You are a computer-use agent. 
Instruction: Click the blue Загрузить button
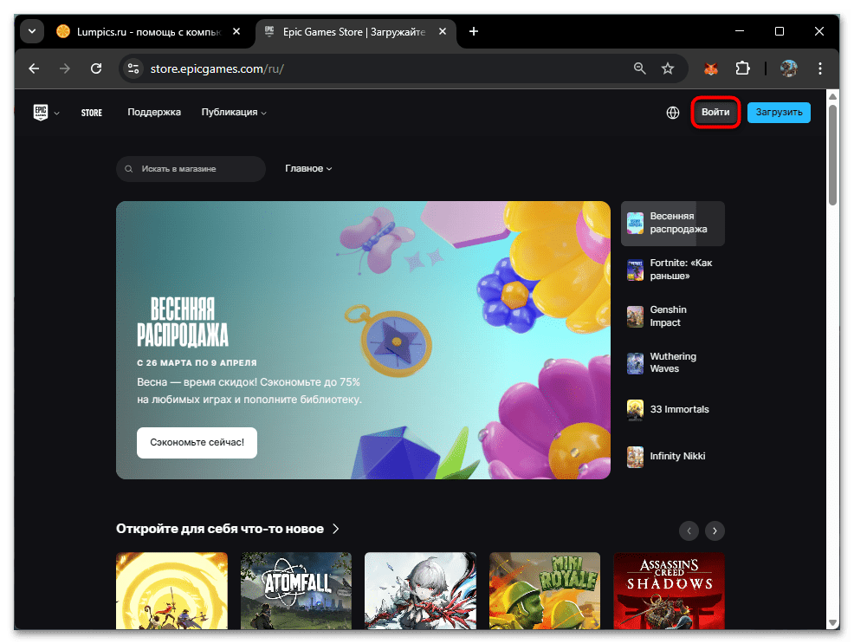[x=779, y=112]
